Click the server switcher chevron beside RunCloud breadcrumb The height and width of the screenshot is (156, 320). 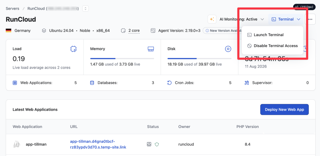86,8
